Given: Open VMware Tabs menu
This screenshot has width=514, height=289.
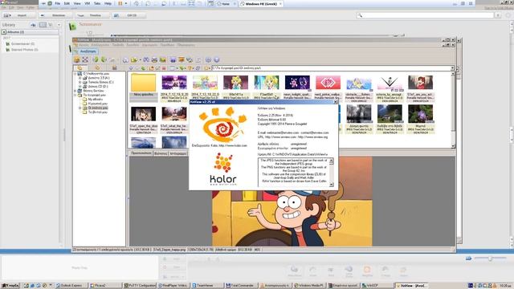Looking at the screenshot, I should tap(97, 3).
